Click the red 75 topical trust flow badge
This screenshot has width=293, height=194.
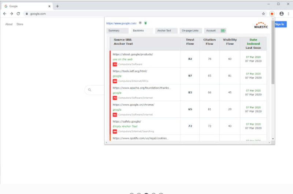click(x=115, y=64)
